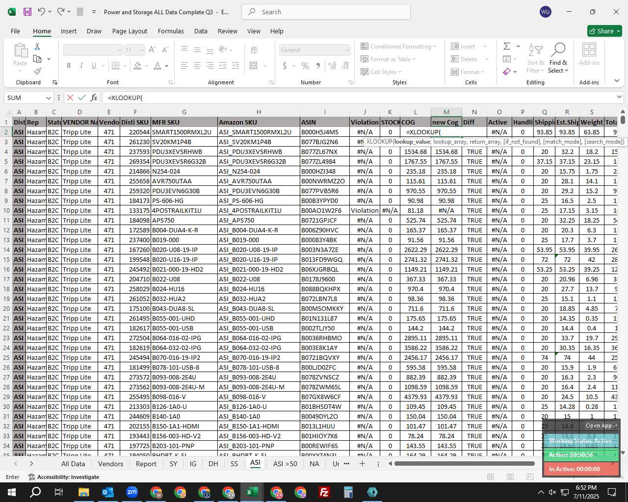Viewport: 628px width, 502px height.
Task: Open the File menu
Action: pos(15,31)
